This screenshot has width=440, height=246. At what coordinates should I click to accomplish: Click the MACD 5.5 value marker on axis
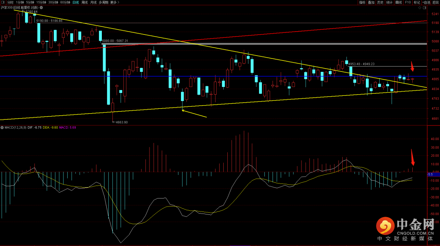pyautogui.click(x=430, y=174)
